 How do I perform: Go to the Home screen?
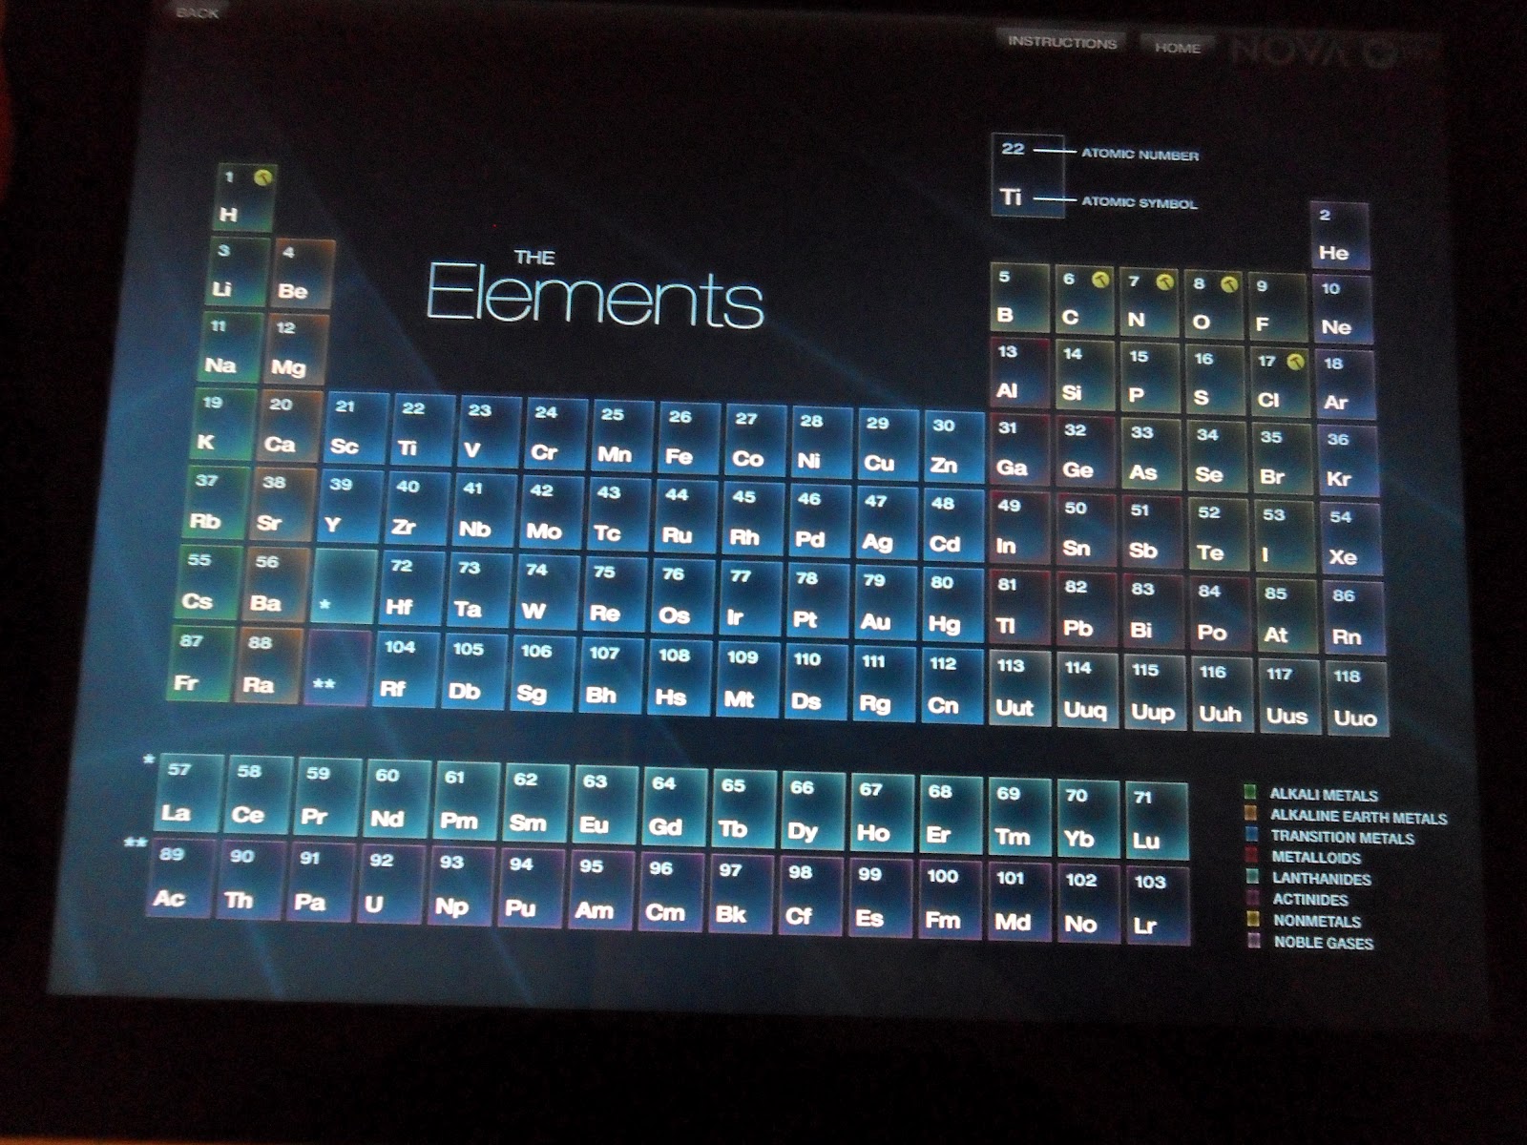pos(1177,47)
